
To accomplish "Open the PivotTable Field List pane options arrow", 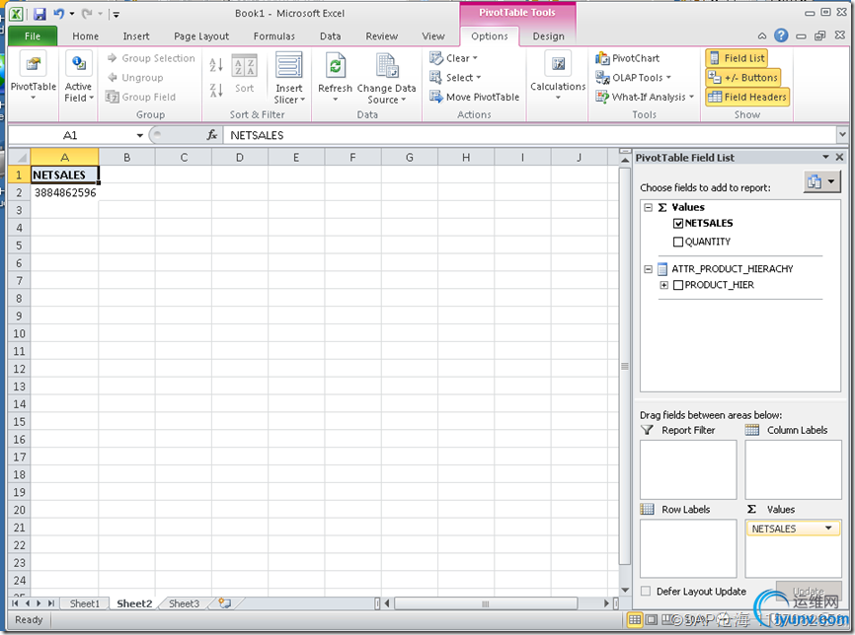I will click(x=826, y=158).
